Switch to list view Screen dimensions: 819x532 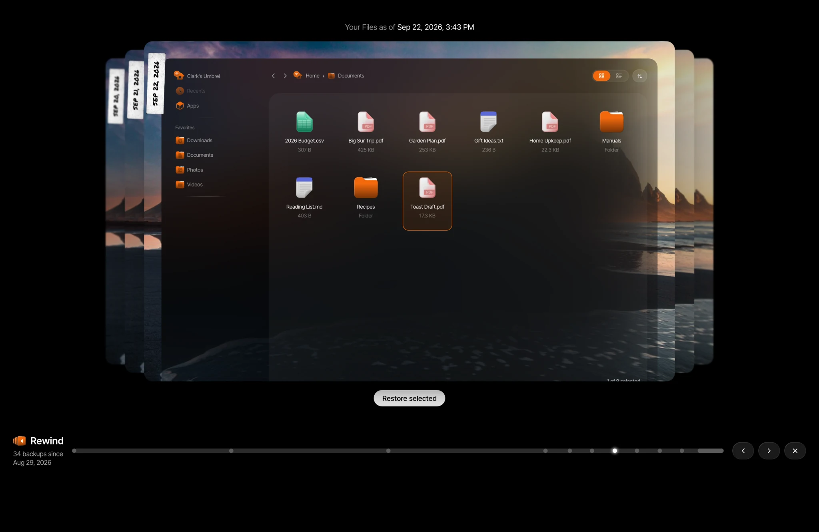pyautogui.click(x=619, y=76)
